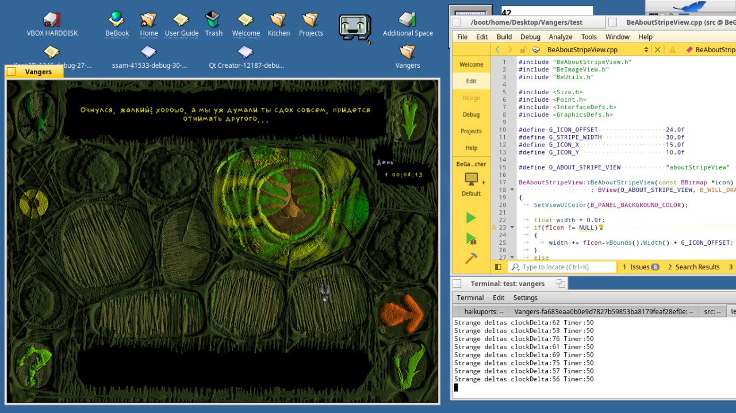Switch to Projects mode in Qt Creator sidebar
This screenshot has height=413, width=736.
(471, 131)
